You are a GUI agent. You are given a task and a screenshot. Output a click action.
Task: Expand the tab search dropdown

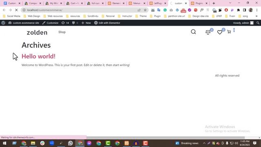coord(230,3)
